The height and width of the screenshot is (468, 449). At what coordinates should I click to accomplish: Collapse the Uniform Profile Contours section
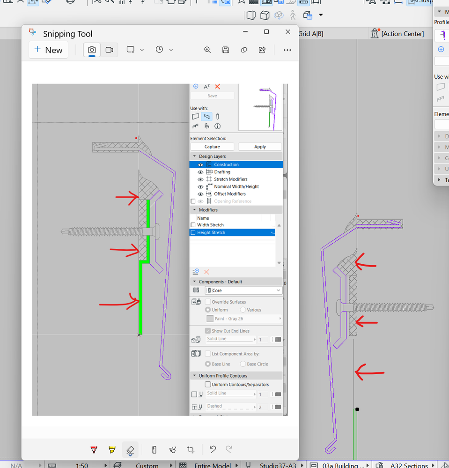pos(195,375)
